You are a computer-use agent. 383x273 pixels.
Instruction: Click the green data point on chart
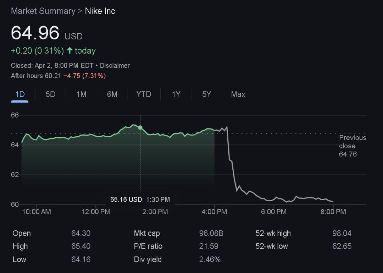(140, 127)
